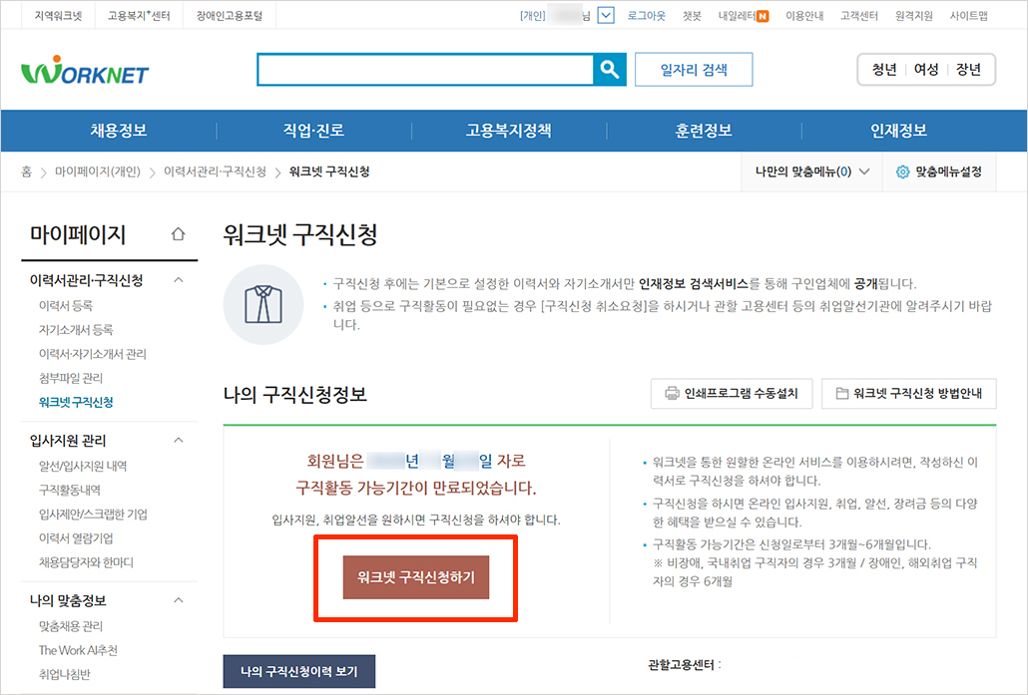Open the 훈련정보 main menu
The image size is (1028, 695).
coord(704,131)
